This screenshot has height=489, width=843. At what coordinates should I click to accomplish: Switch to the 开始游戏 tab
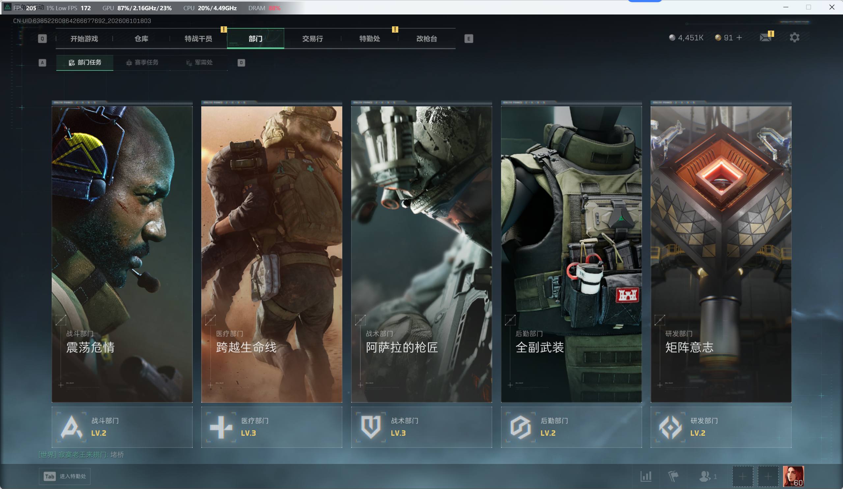(84, 39)
